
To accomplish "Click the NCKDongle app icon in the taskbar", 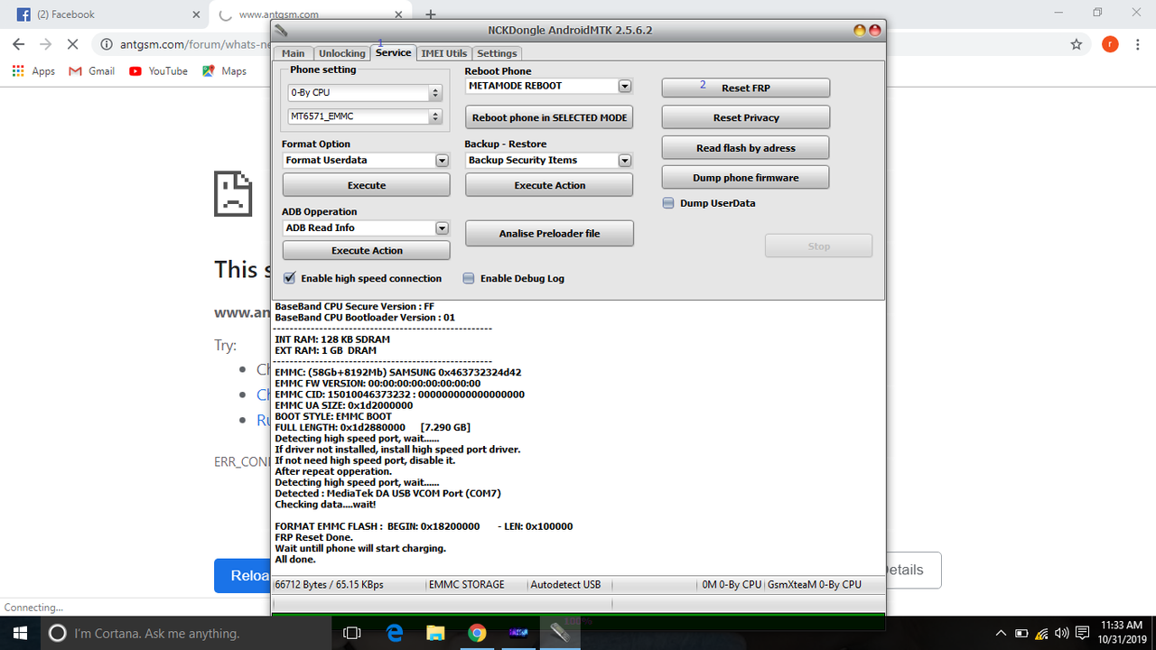I will click(x=560, y=634).
